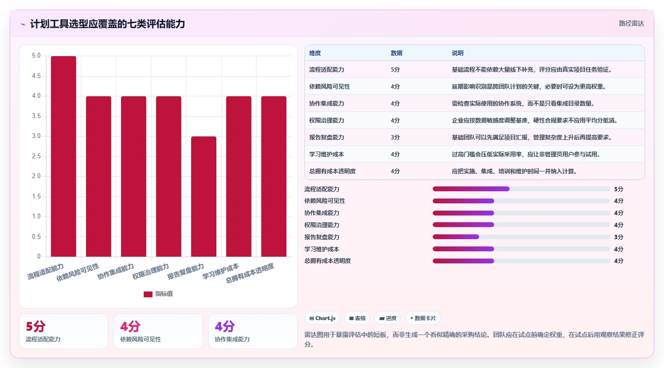Click the 协作集成能力 bar in the chart
Image resolution: width=664 pixels, height=368 pixels.
click(x=134, y=176)
